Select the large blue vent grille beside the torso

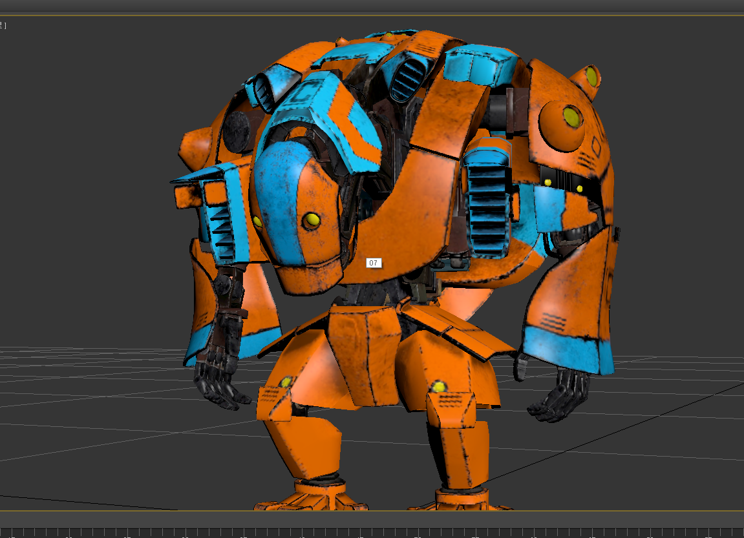click(x=487, y=200)
